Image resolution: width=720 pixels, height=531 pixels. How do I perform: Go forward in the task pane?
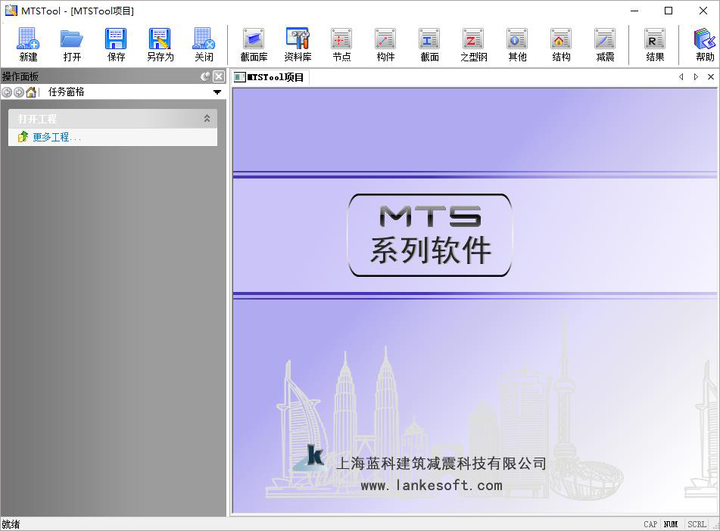18,92
